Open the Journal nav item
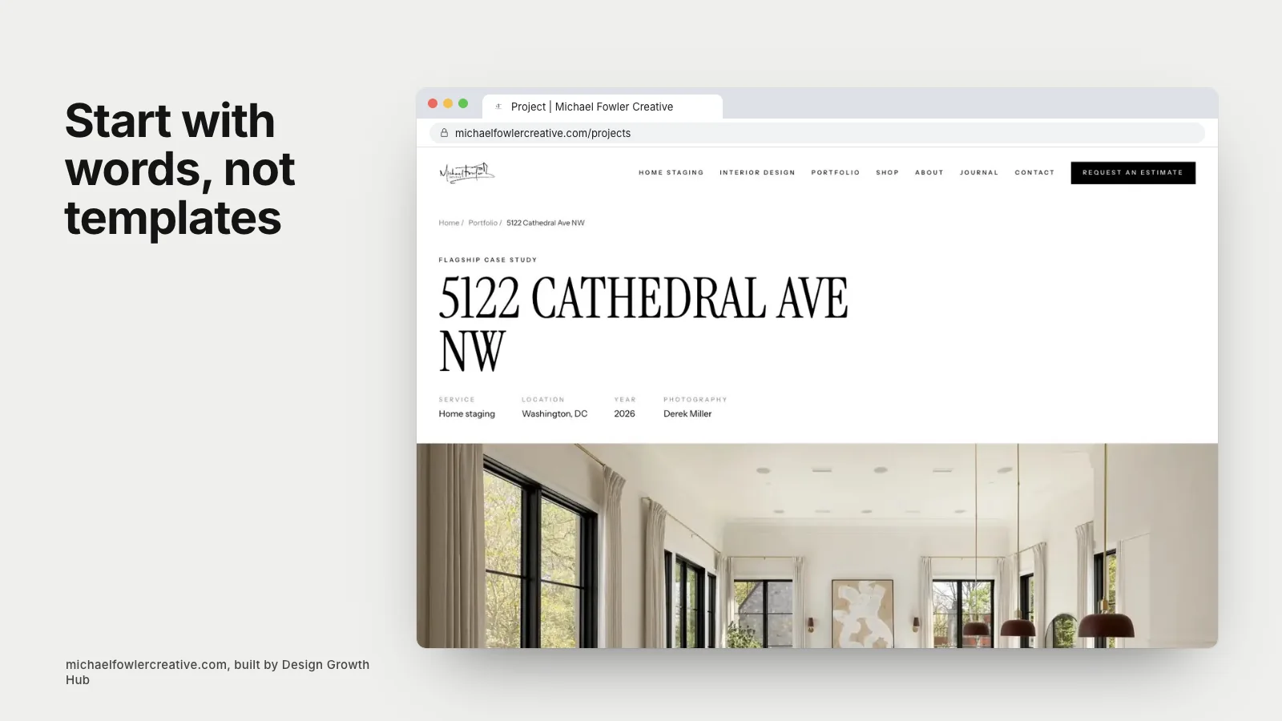Viewport: 1282px width, 721px height. pos(979,172)
